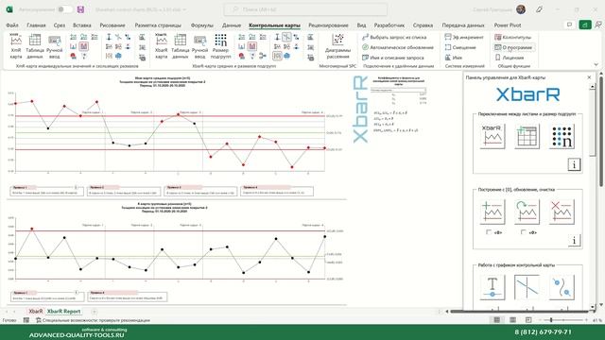
Task: Switch to the Формулы tab
Action: pyautogui.click(x=202, y=25)
